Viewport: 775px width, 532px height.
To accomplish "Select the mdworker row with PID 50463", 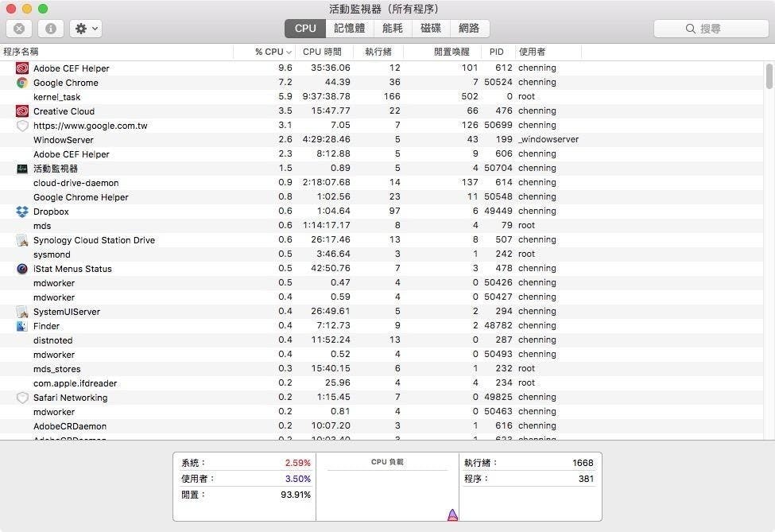I will click(382, 413).
